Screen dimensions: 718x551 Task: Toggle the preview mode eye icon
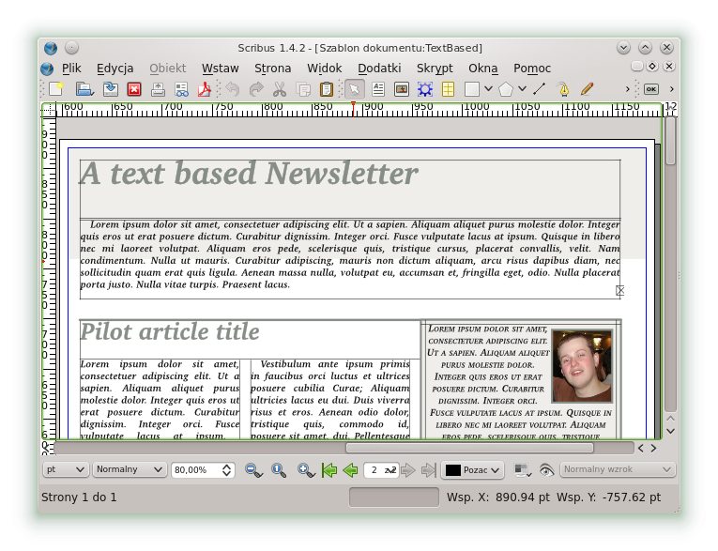click(x=547, y=469)
